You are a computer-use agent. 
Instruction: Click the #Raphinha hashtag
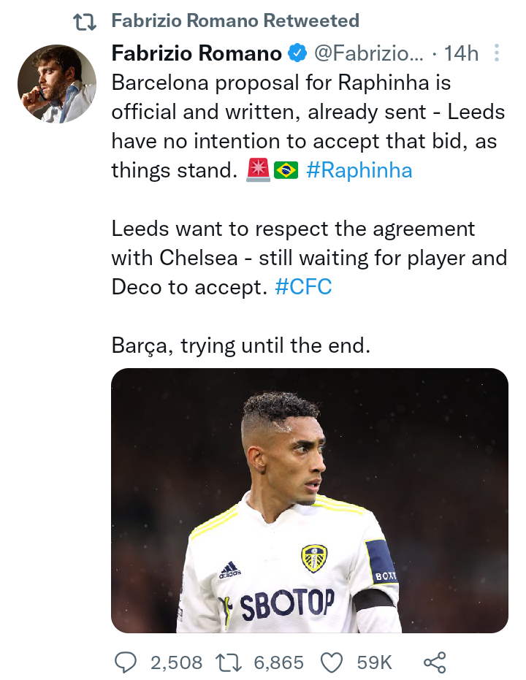tap(359, 170)
